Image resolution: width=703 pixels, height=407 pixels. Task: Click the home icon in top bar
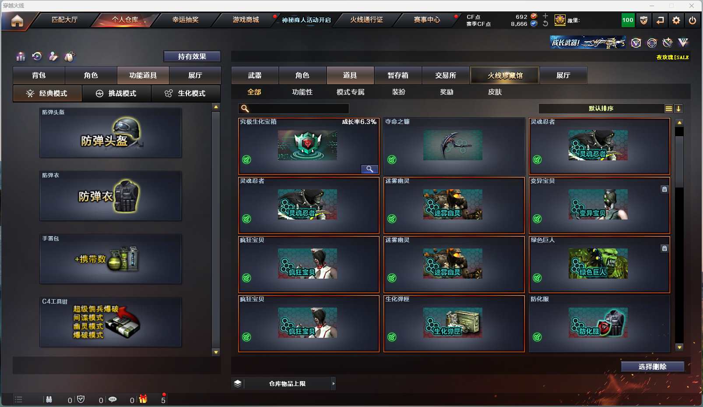(x=17, y=21)
